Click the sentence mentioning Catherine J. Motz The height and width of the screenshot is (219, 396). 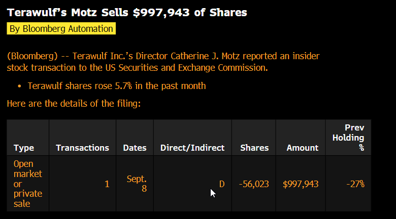pyautogui.click(x=163, y=62)
